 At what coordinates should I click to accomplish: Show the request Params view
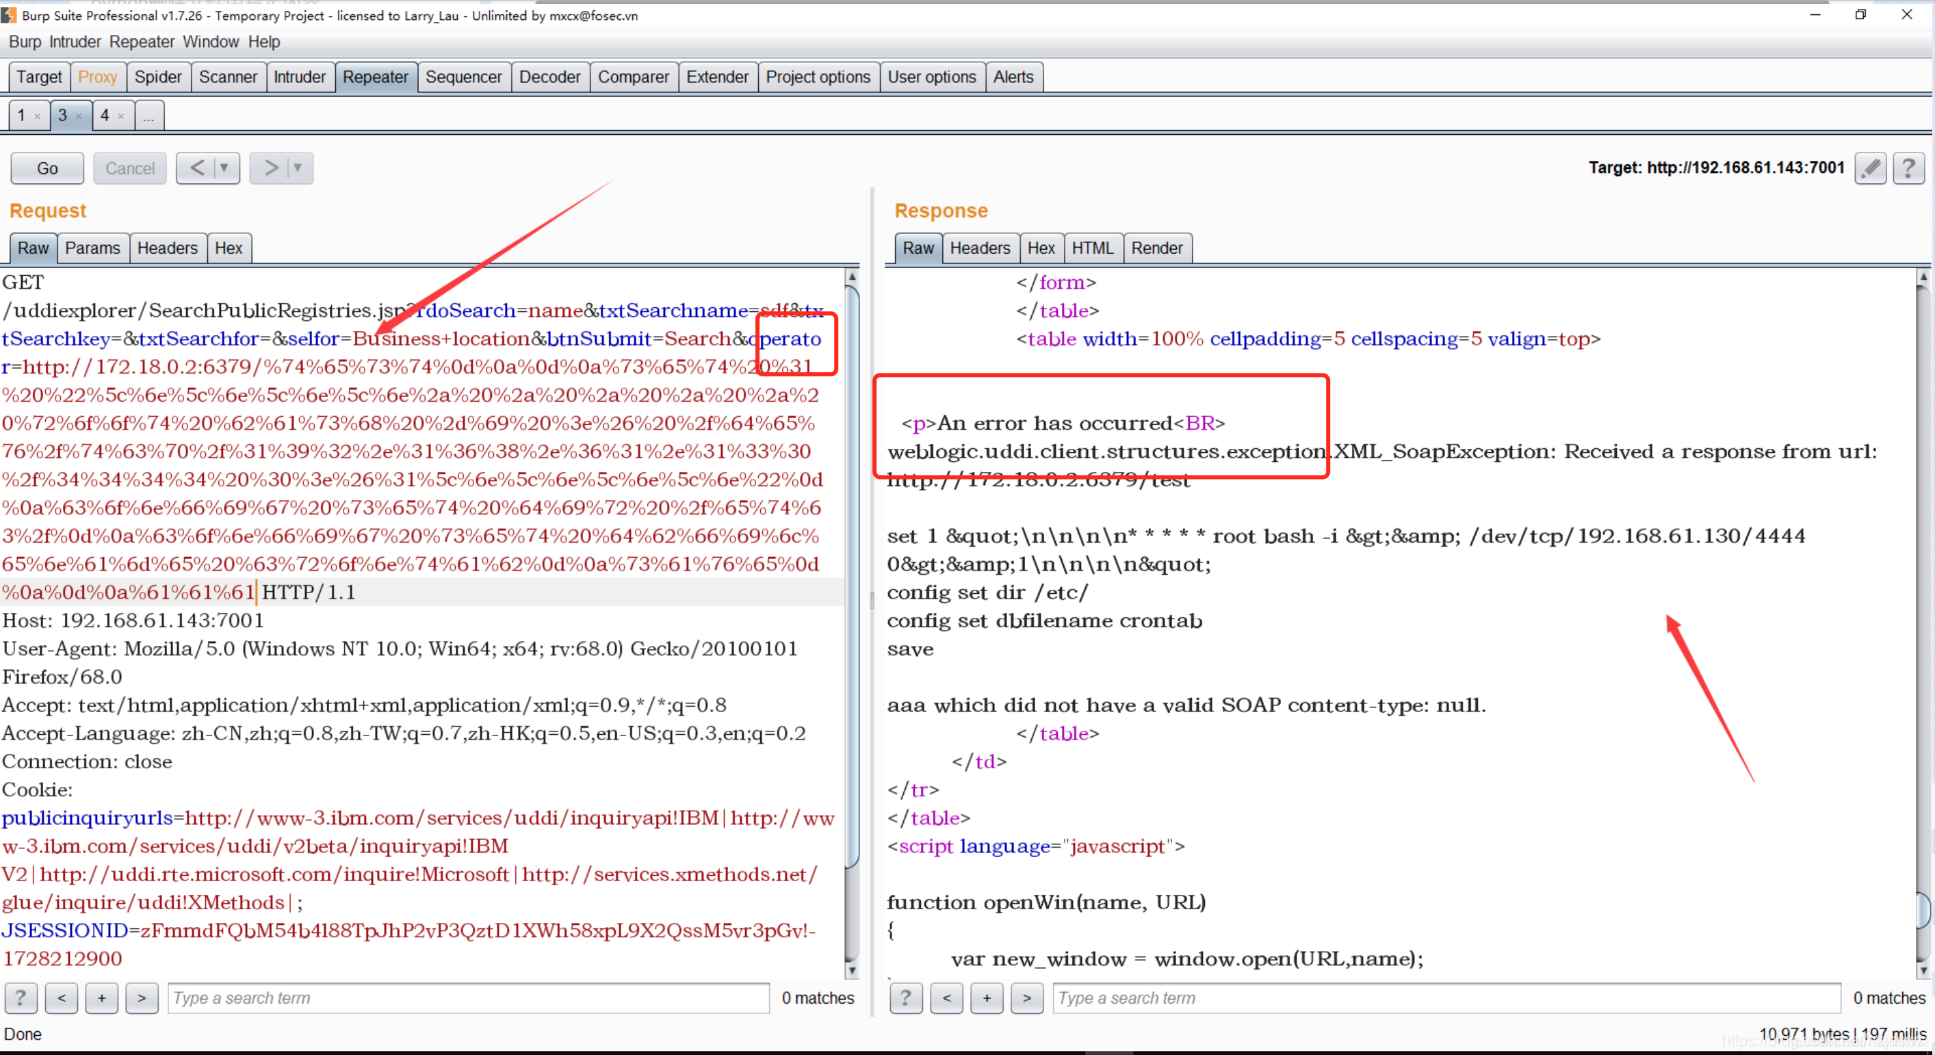(92, 248)
